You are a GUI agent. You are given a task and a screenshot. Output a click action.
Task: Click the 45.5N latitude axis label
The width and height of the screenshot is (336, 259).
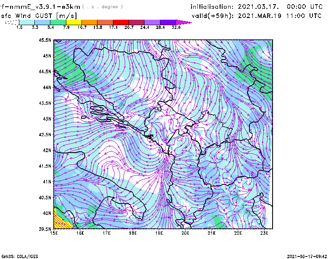point(45,40)
